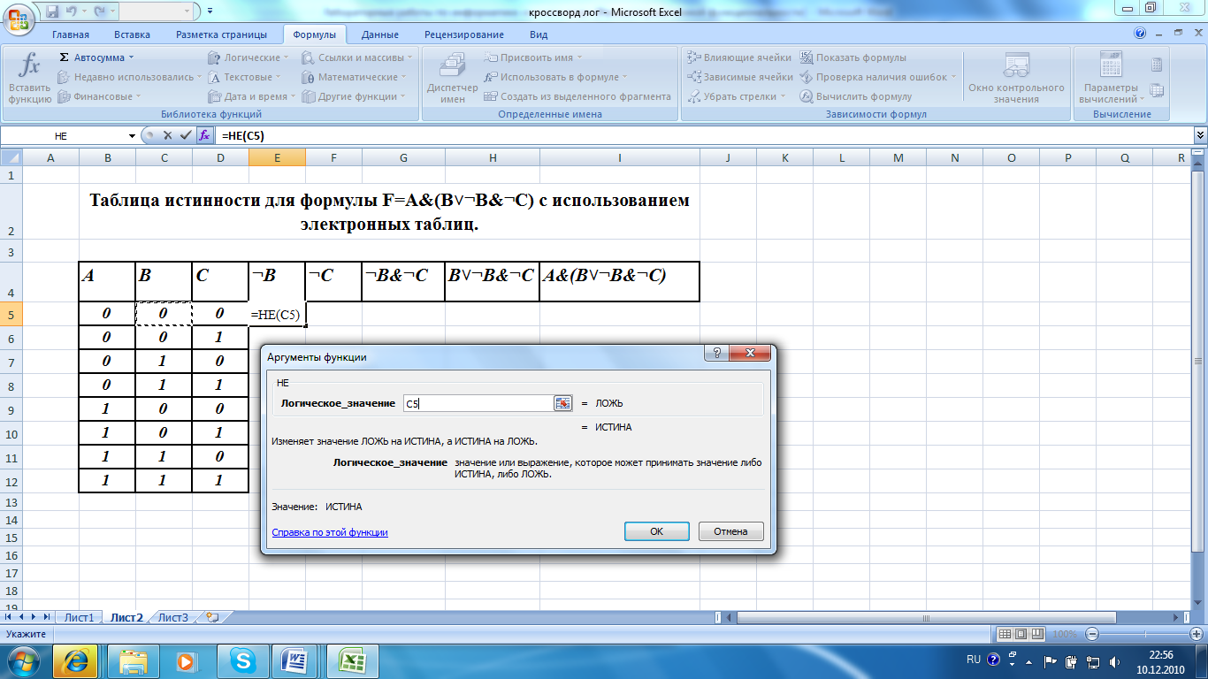Image resolution: width=1208 pixels, height=679 pixels.
Task: Click the Office button
Action: click(19, 19)
